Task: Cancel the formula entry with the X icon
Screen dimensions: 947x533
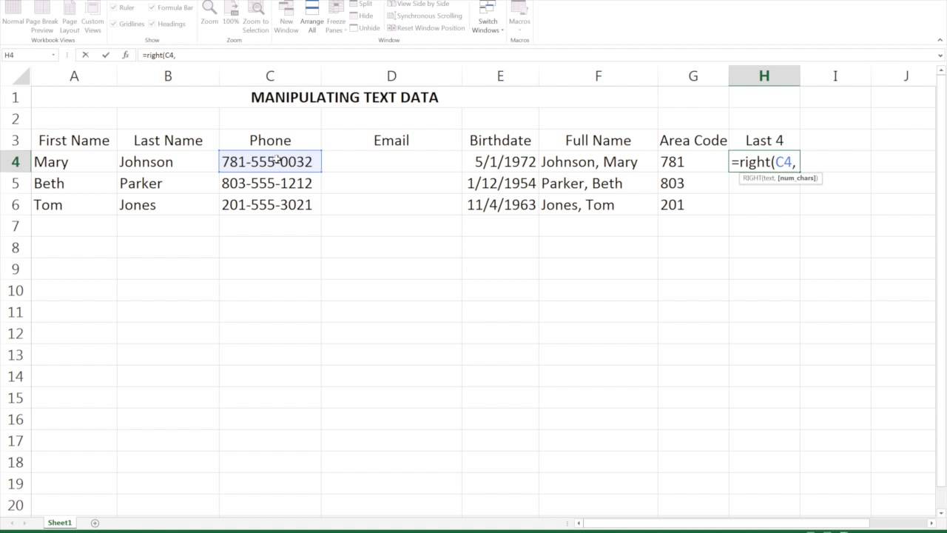Action: tap(85, 55)
